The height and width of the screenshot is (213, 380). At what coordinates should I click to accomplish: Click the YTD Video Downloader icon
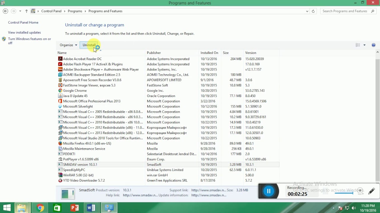pyautogui.click(x=60, y=180)
